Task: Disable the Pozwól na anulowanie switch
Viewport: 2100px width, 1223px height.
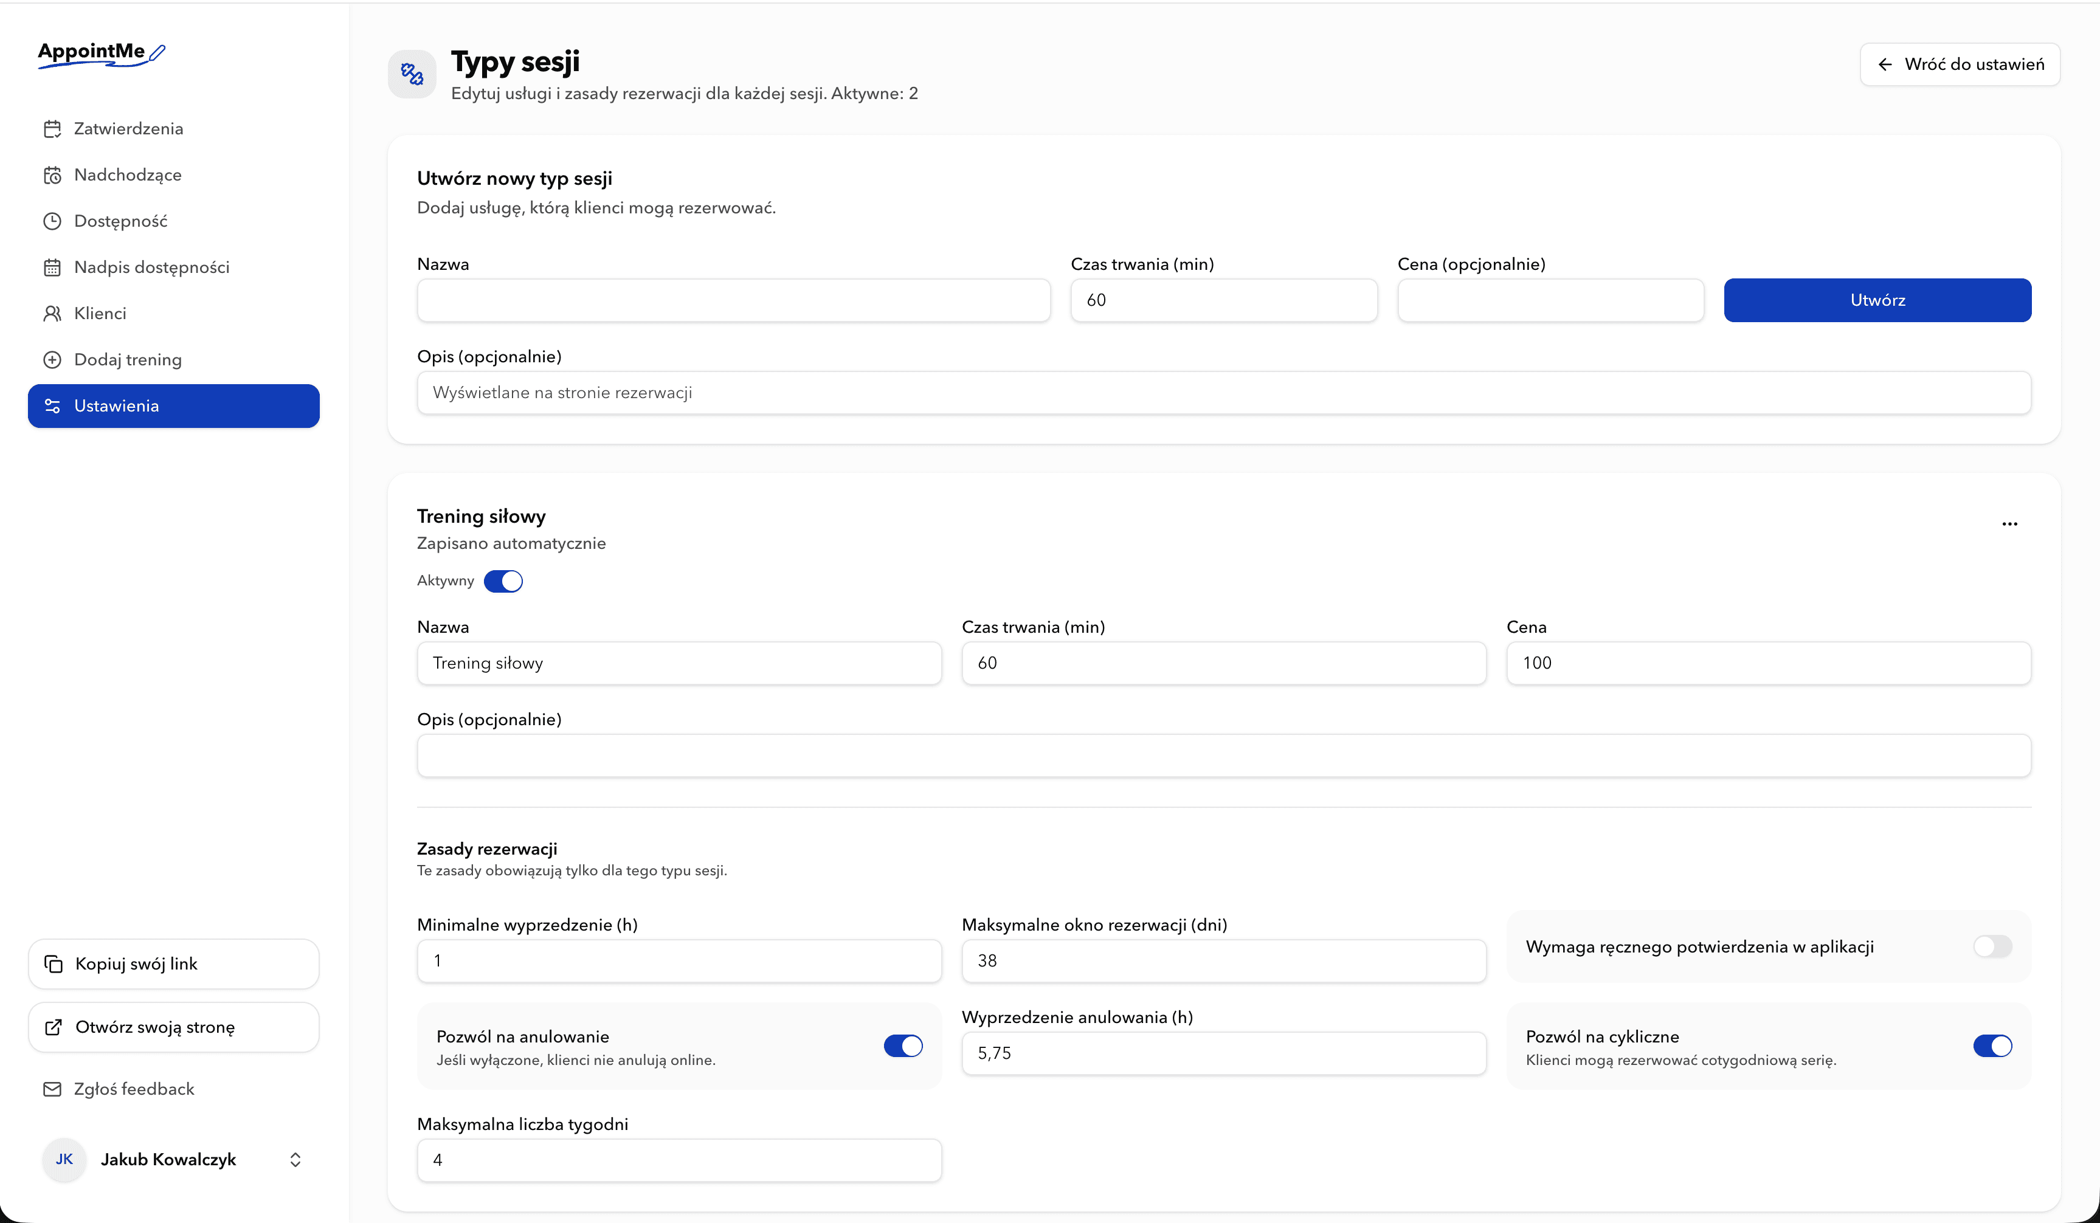Action: pos(902,1046)
